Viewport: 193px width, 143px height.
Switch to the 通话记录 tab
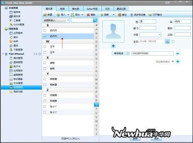[x=121, y=9]
